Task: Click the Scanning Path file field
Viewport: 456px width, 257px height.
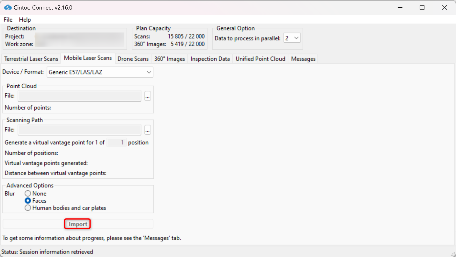Action: [x=79, y=130]
